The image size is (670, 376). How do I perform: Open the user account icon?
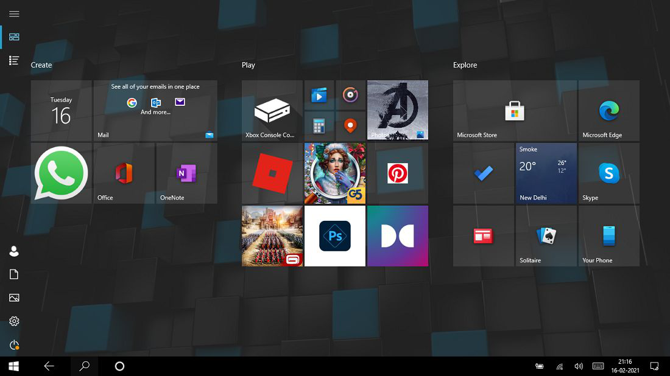[x=14, y=251]
